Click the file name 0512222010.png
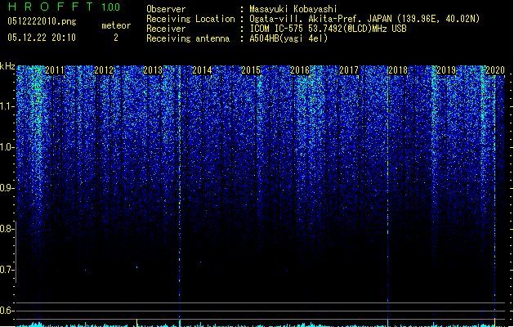The height and width of the screenshot is (327, 514). (x=42, y=21)
